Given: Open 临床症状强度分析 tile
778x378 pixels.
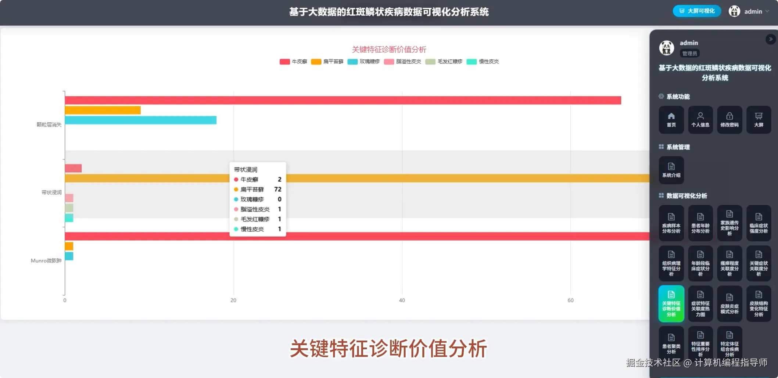Looking at the screenshot, I should (x=759, y=223).
